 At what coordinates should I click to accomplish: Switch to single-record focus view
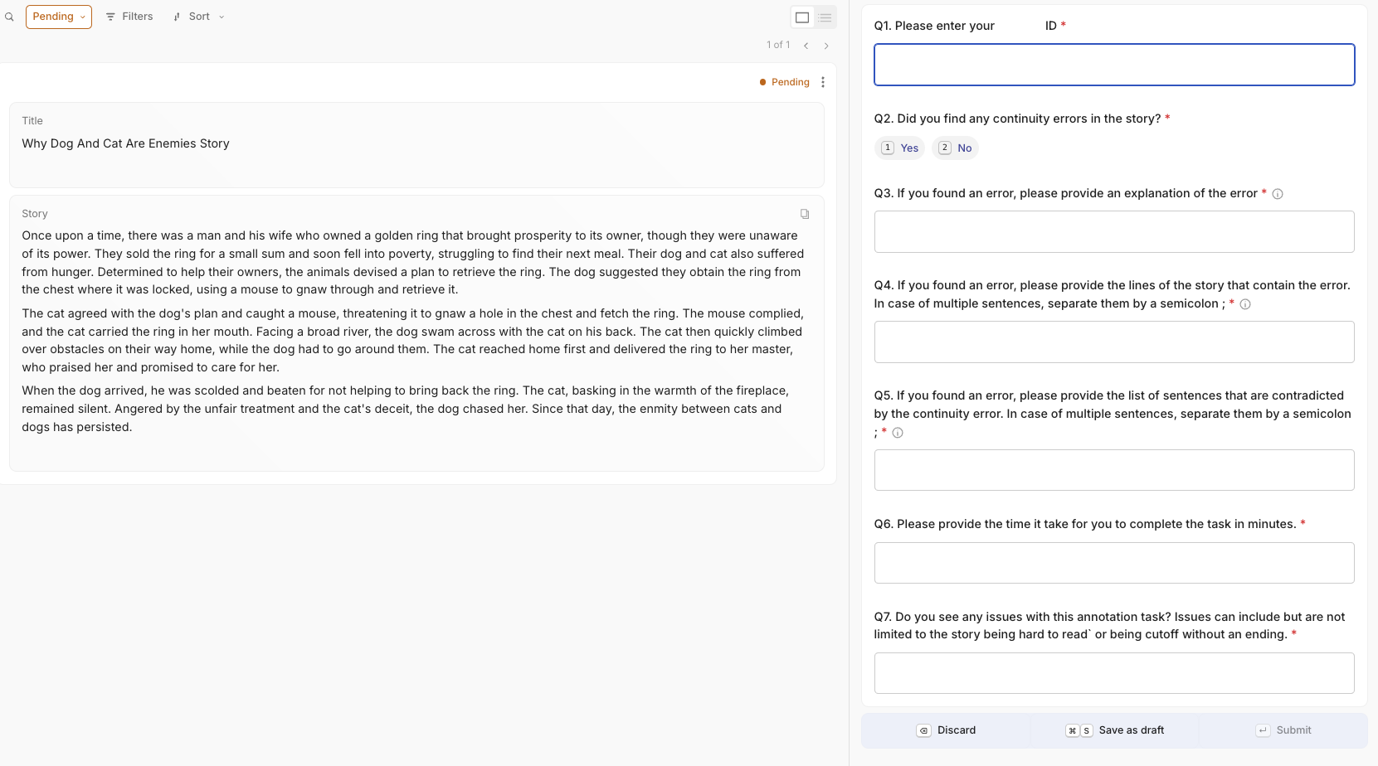(802, 17)
